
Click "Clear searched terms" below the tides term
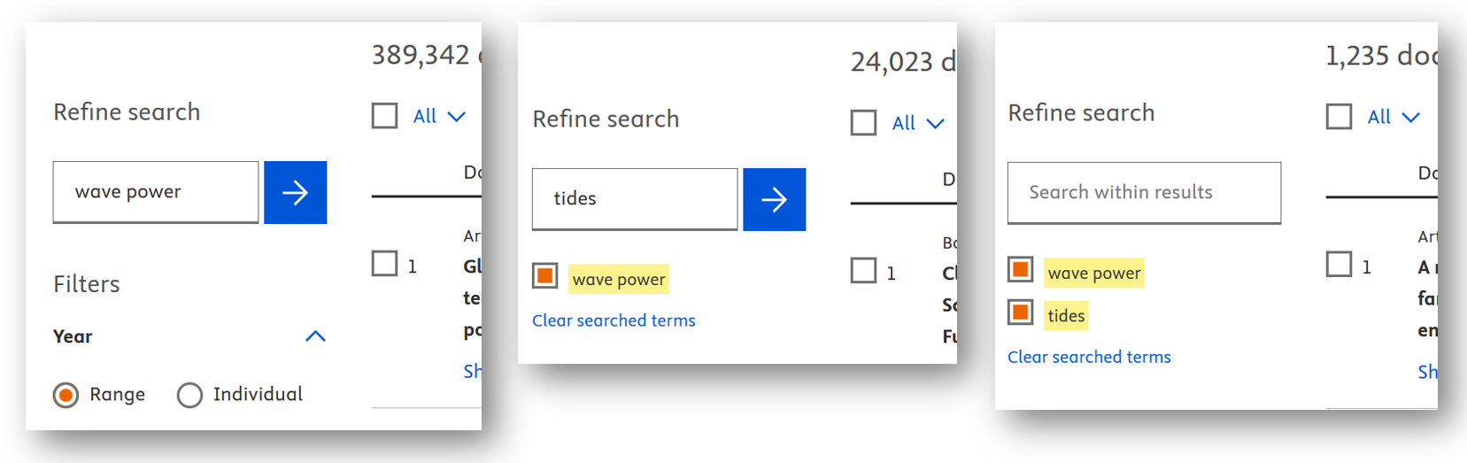(x=1089, y=357)
